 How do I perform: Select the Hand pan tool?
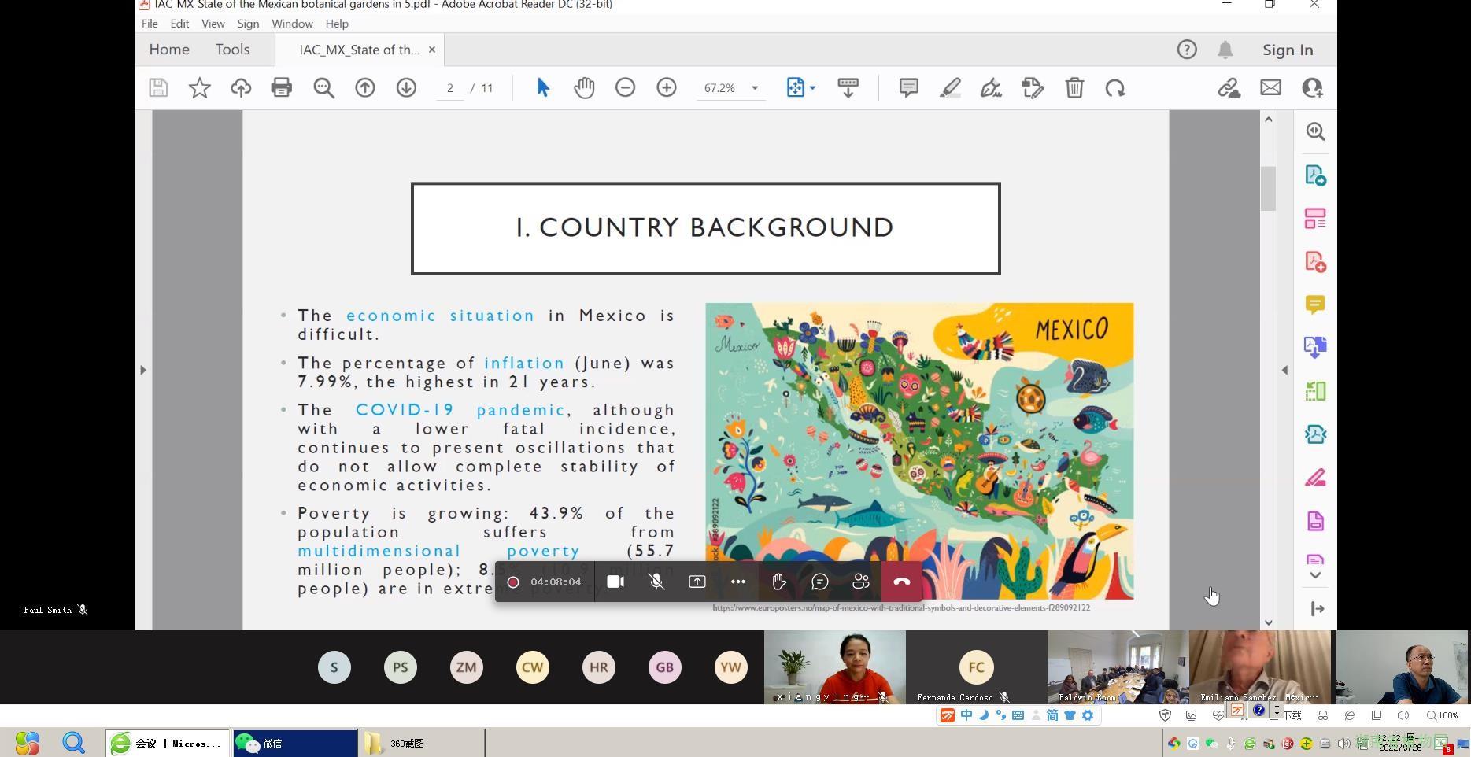584,87
